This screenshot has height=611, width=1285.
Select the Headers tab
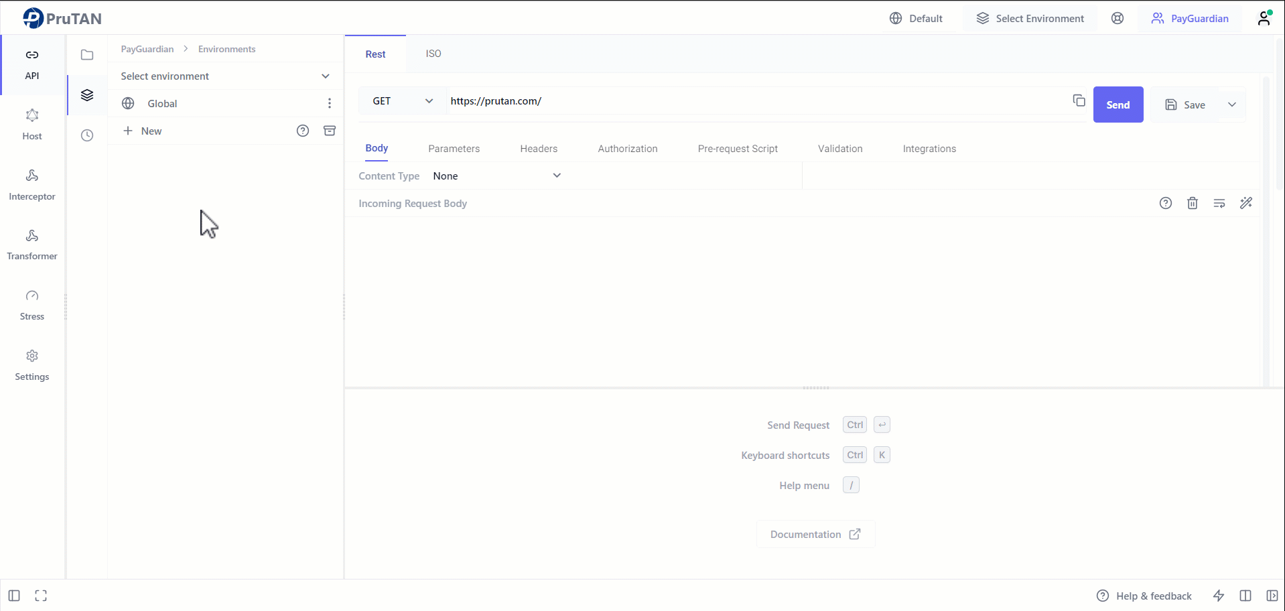(x=539, y=149)
